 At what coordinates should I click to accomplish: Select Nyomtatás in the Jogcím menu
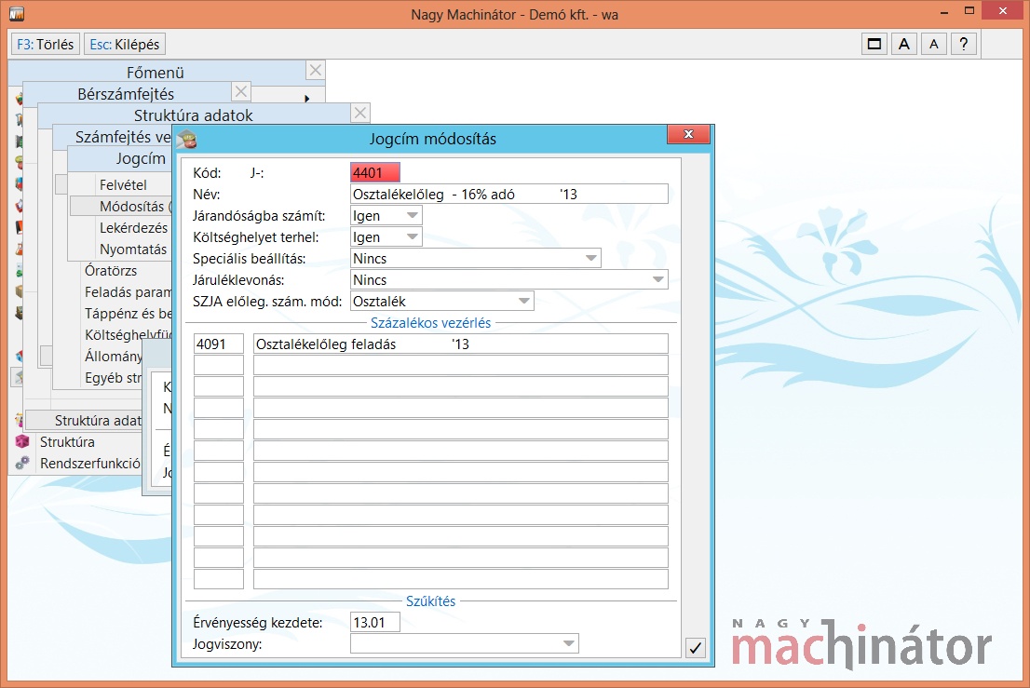[121, 250]
